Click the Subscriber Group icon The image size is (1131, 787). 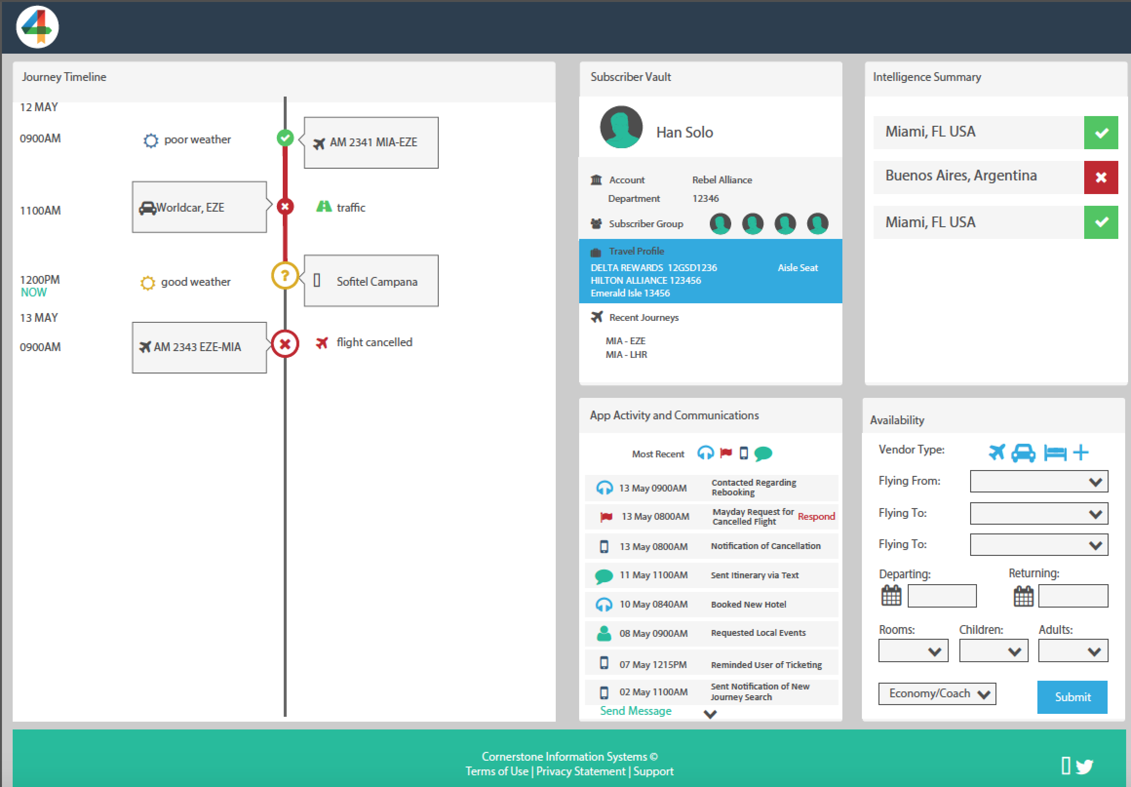[x=596, y=223]
